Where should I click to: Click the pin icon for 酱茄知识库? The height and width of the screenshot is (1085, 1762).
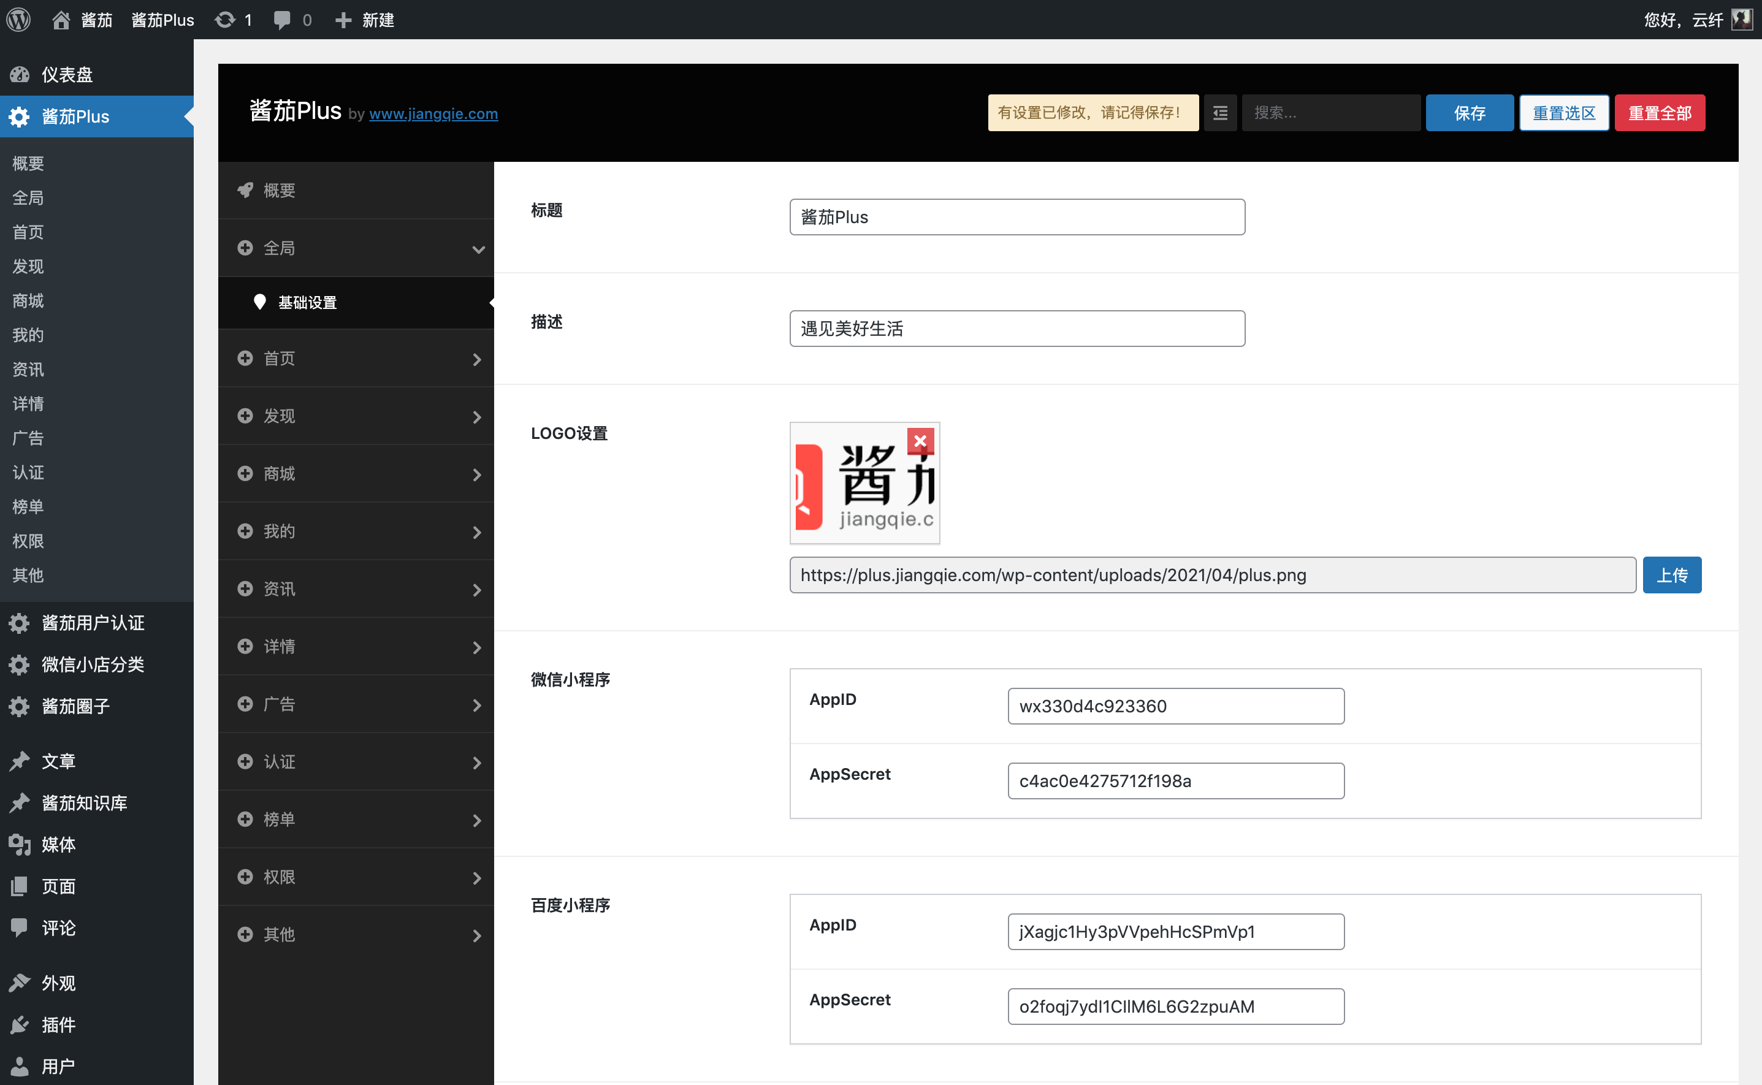pyautogui.click(x=20, y=802)
